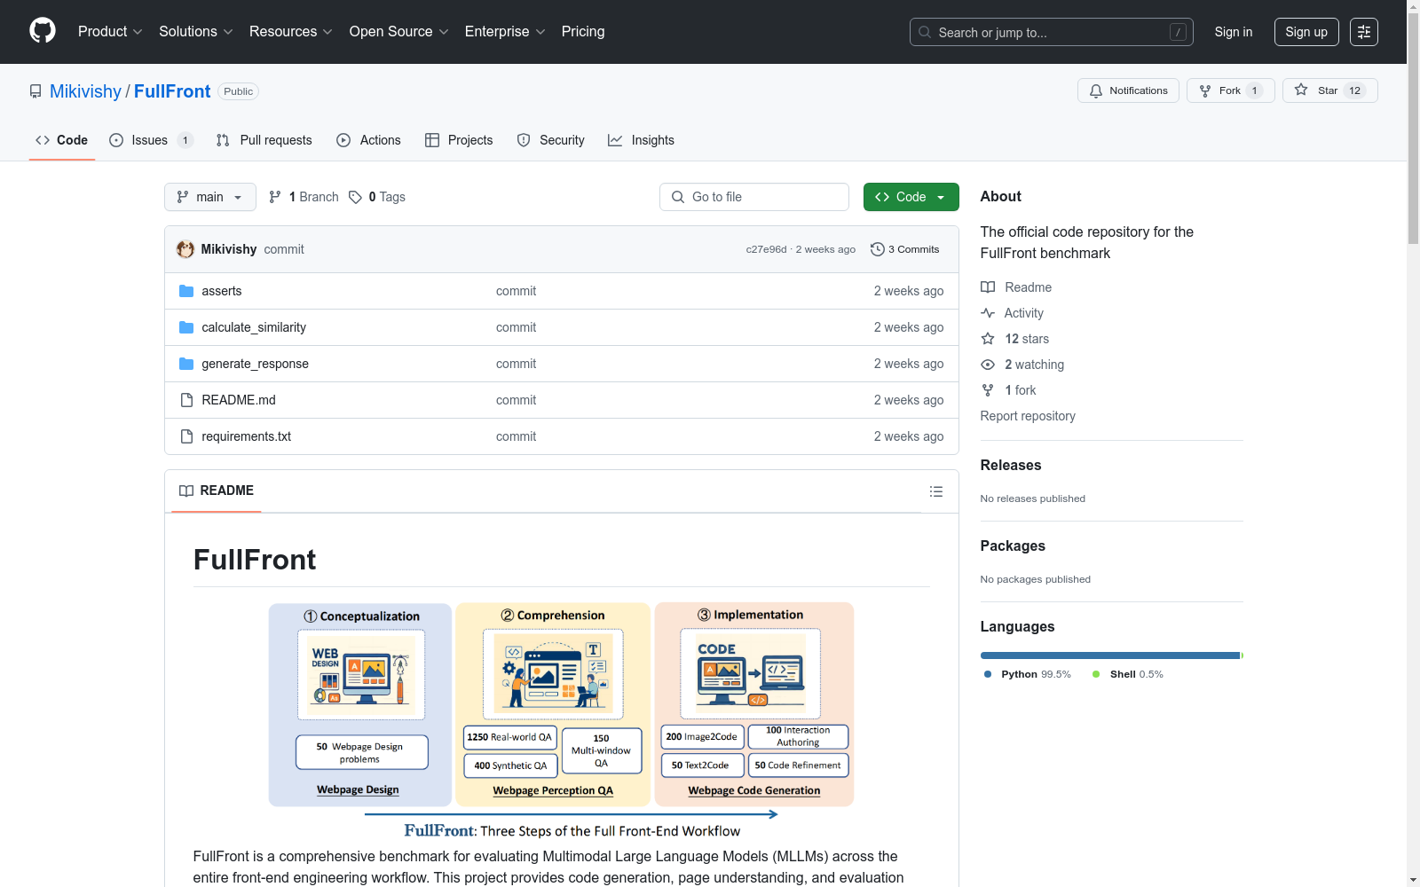Click the GitHub logo icon
The width and height of the screenshot is (1420, 887).
point(43,31)
